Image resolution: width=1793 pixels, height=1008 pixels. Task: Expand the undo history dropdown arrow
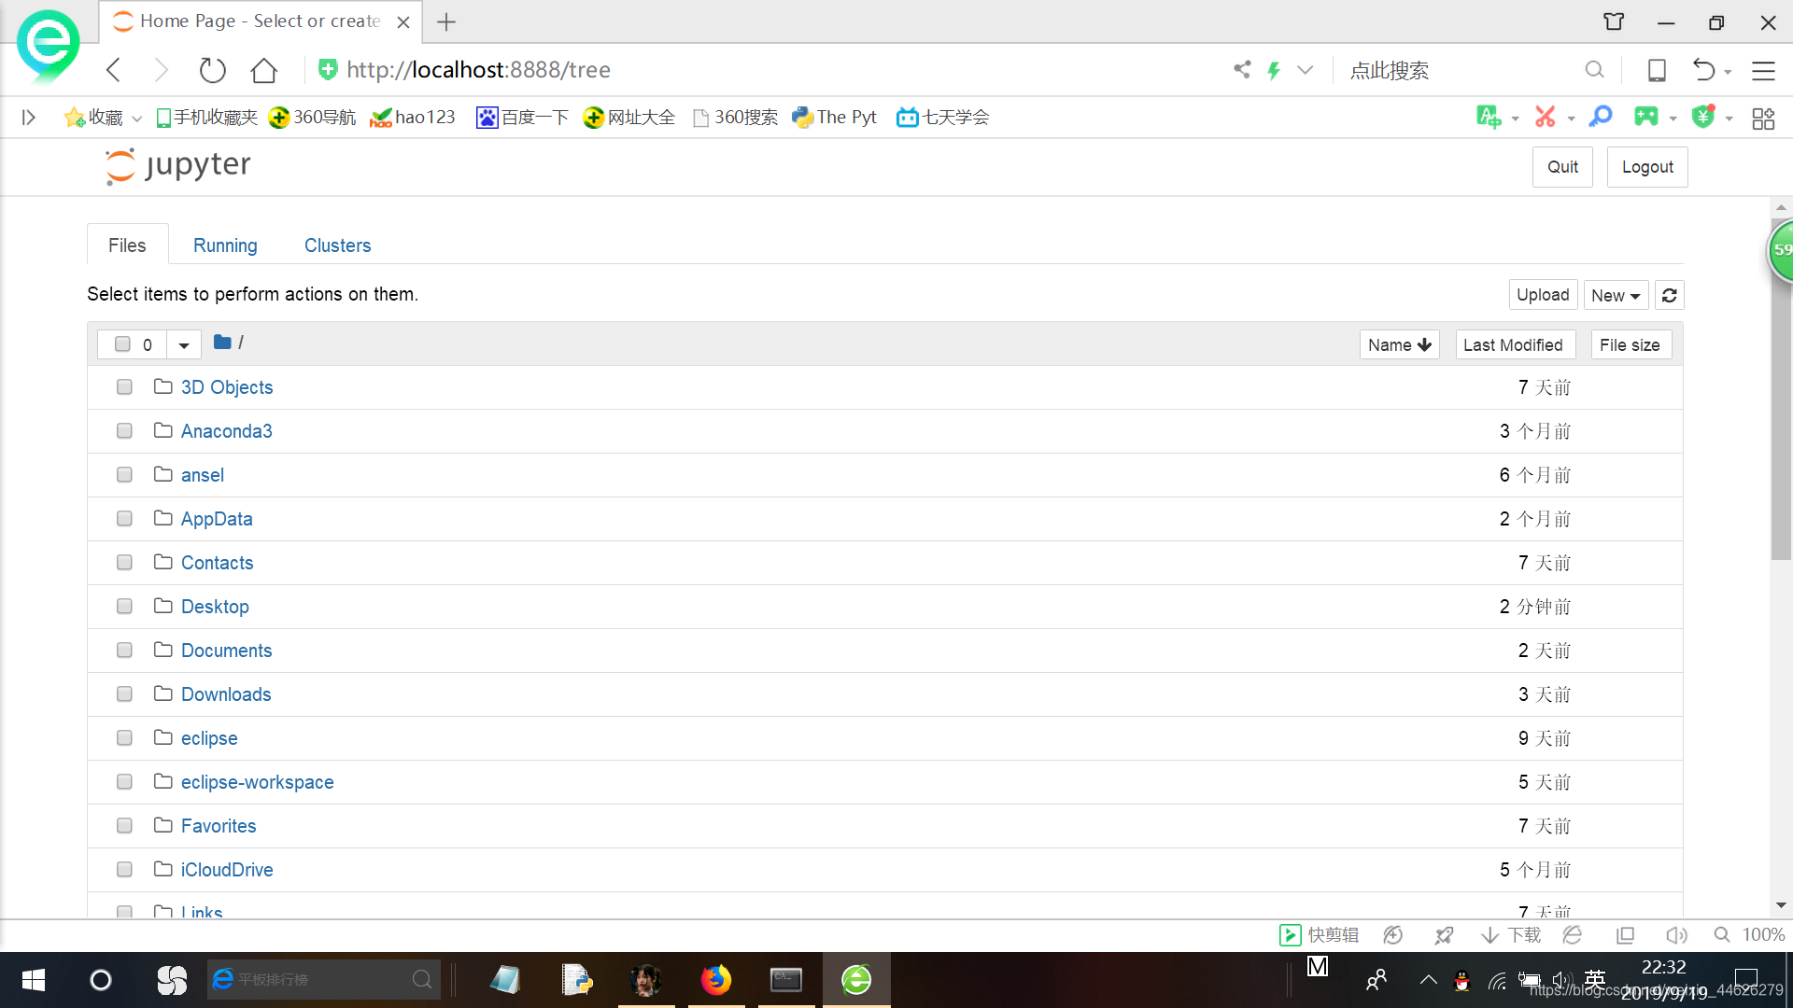tap(1729, 72)
